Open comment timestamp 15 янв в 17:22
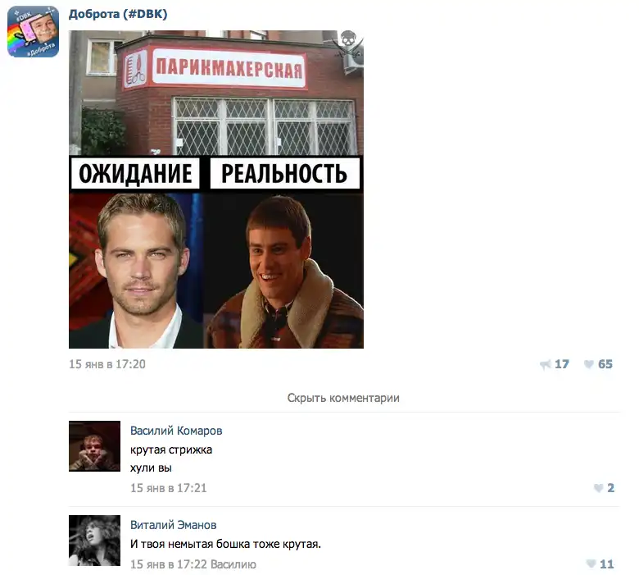Image resolution: width=639 pixels, height=575 pixels. tap(169, 564)
